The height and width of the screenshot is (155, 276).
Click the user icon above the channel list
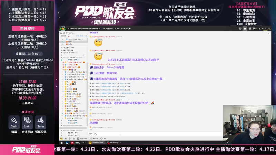(61, 33)
